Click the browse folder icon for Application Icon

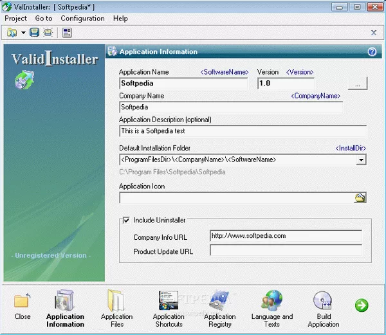pos(360,198)
